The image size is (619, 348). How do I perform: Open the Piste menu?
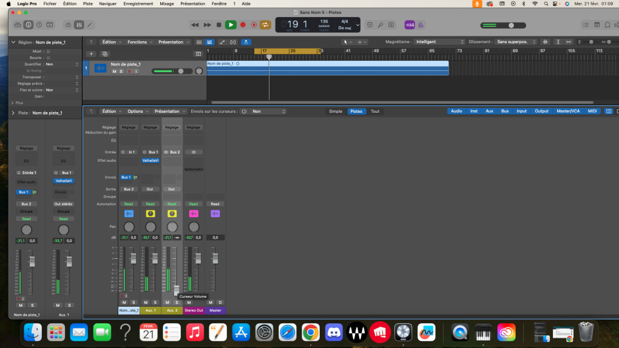click(87, 4)
